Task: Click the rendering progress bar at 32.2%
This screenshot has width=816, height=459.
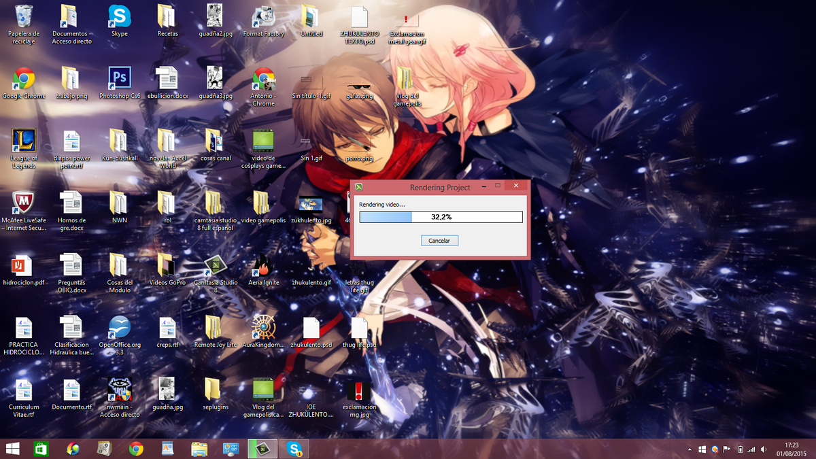Action: pos(441,217)
